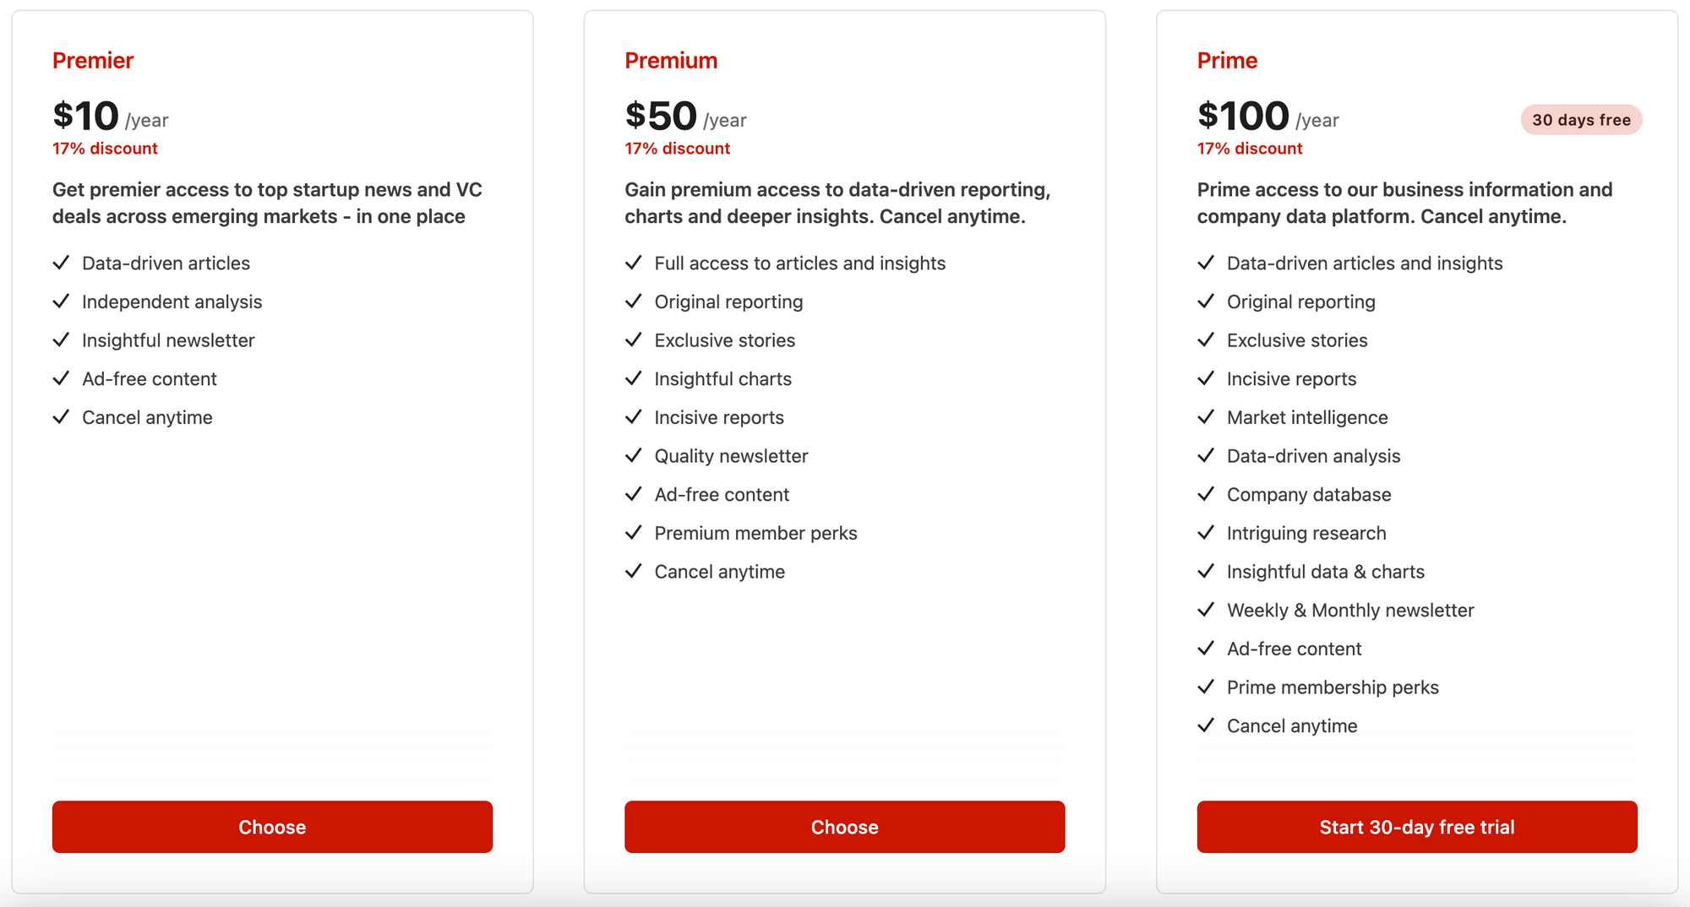
Task: Click the Choose button under Premier plan
Action: (x=272, y=827)
